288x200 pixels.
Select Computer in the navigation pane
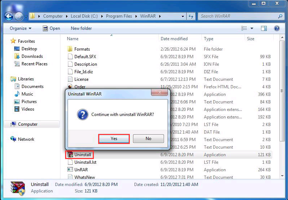pos(32,124)
